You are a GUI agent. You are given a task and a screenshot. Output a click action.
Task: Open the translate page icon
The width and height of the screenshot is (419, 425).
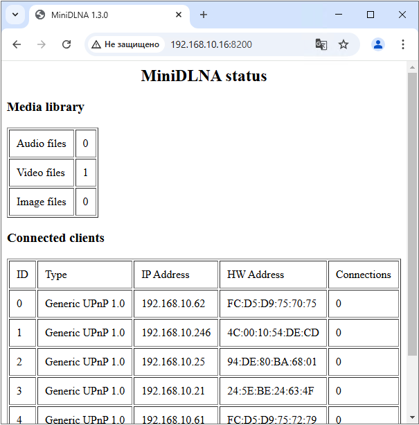[x=321, y=44]
